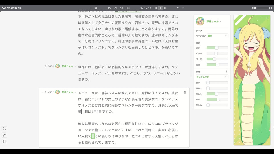Image resolution: width=274 pixels, height=154 pixels.
Task: Click the paragraph starting 彼女は悪魔らしからぬ
Action: pyautogui.click(x=128, y=133)
